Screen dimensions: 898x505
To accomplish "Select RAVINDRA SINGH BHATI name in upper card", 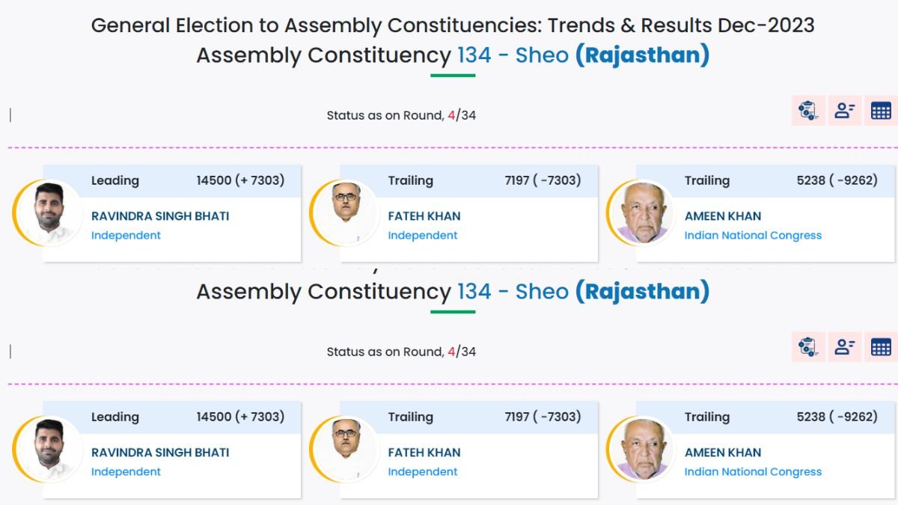I will coord(160,216).
